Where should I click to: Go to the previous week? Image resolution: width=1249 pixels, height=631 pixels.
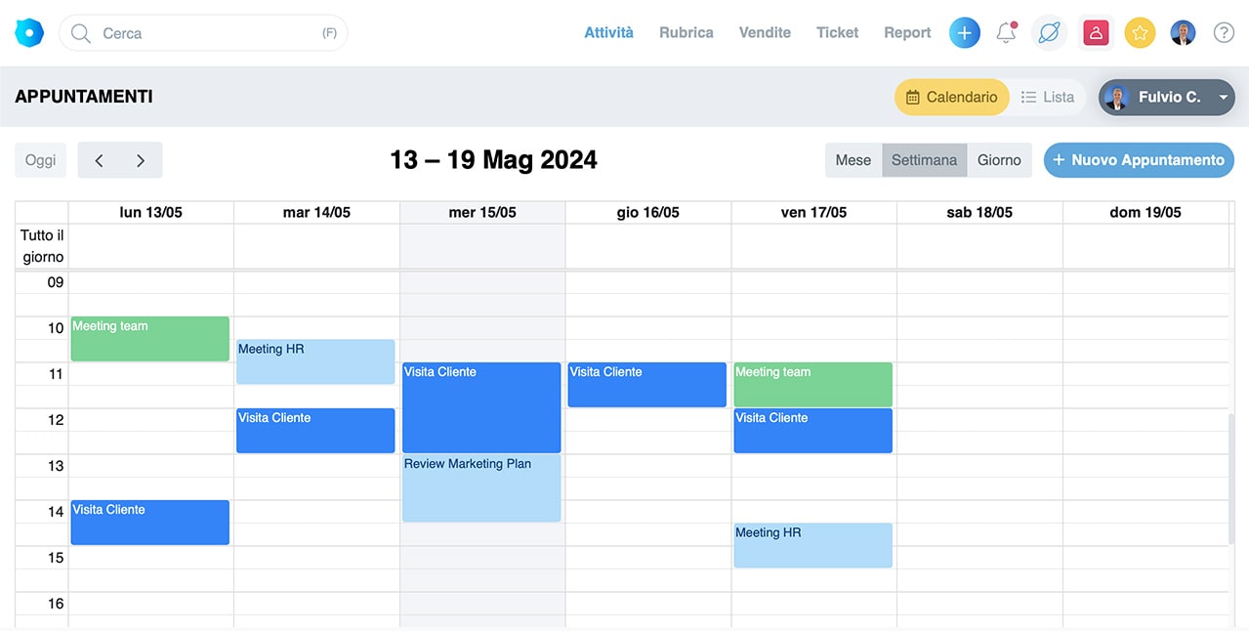click(99, 160)
